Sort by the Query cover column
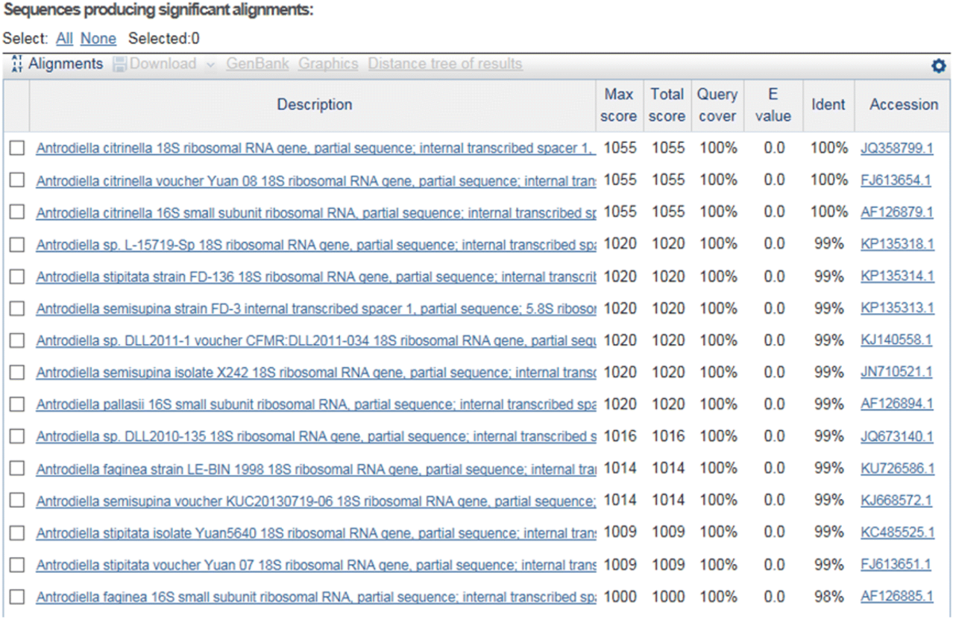Screen dimensions: 953x619 [x=718, y=105]
